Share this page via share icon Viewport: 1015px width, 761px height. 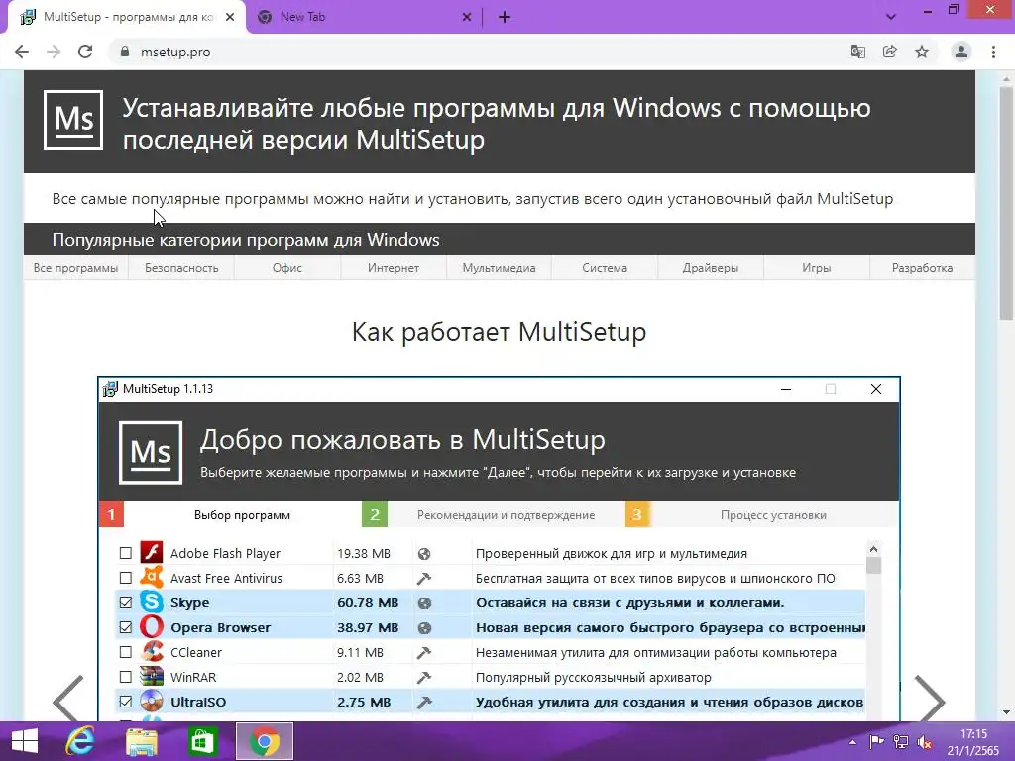890,52
